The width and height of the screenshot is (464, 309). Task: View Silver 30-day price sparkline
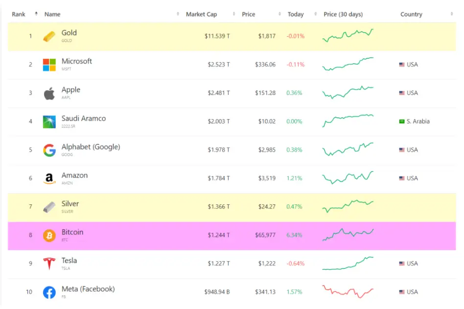point(348,206)
